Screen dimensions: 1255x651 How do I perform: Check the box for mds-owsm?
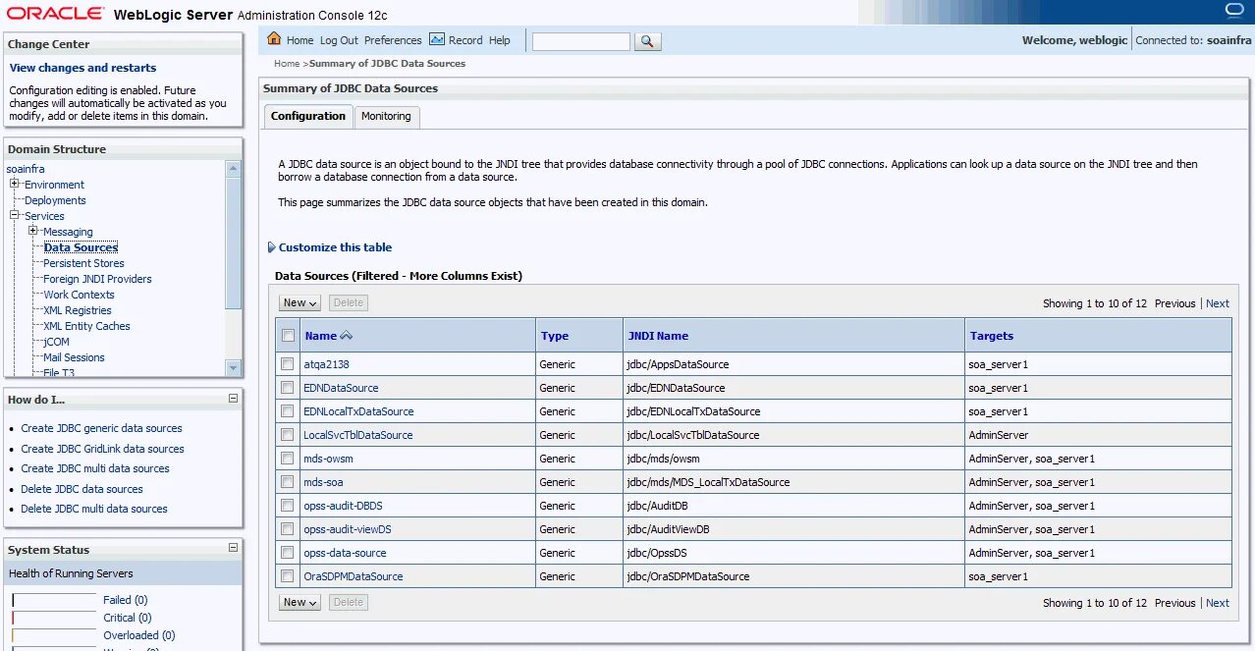tap(288, 459)
